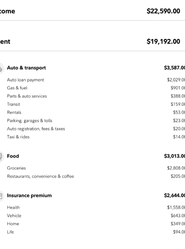185x249 pixels.
Task: Click the $19,192.00 spent total
Action: point(163,41)
